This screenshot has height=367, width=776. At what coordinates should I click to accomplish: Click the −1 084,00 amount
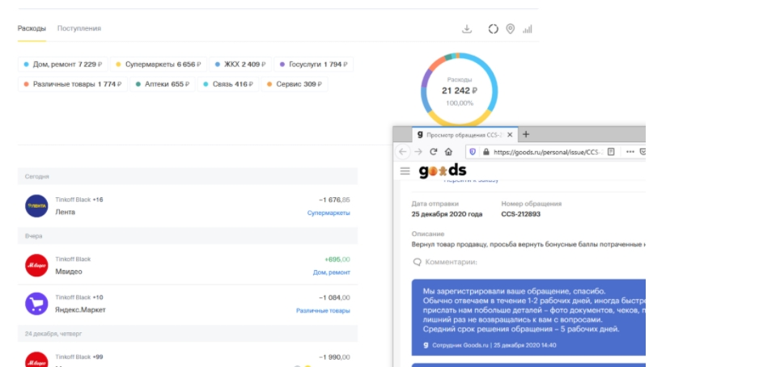334,297
